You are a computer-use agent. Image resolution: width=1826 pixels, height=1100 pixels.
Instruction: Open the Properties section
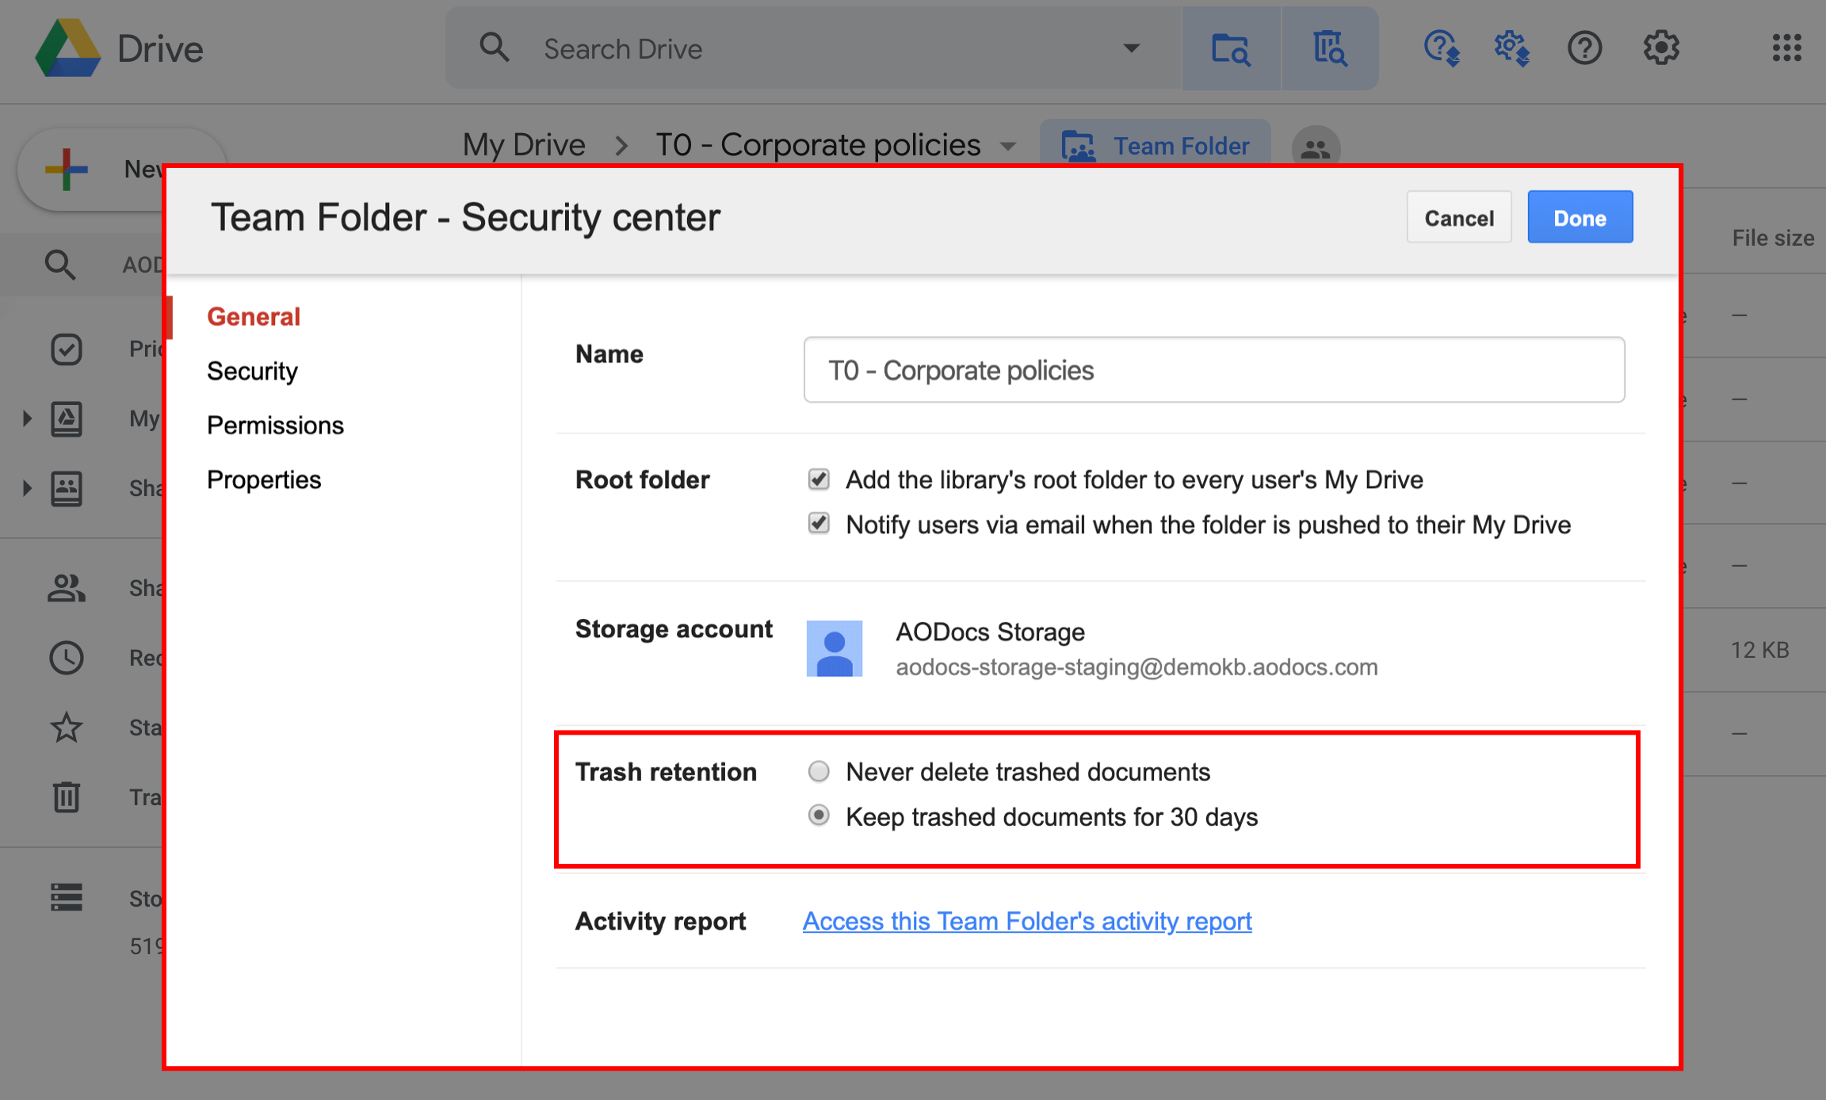[264, 479]
